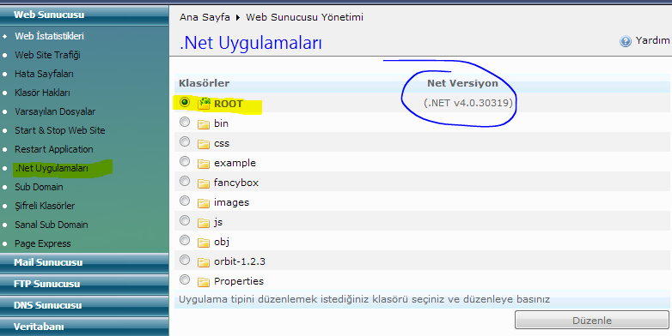Image resolution: width=672 pixels, height=336 pixels.
Task: Click the orbit-1.2.3 folder icon
Action: pos(203,261)
